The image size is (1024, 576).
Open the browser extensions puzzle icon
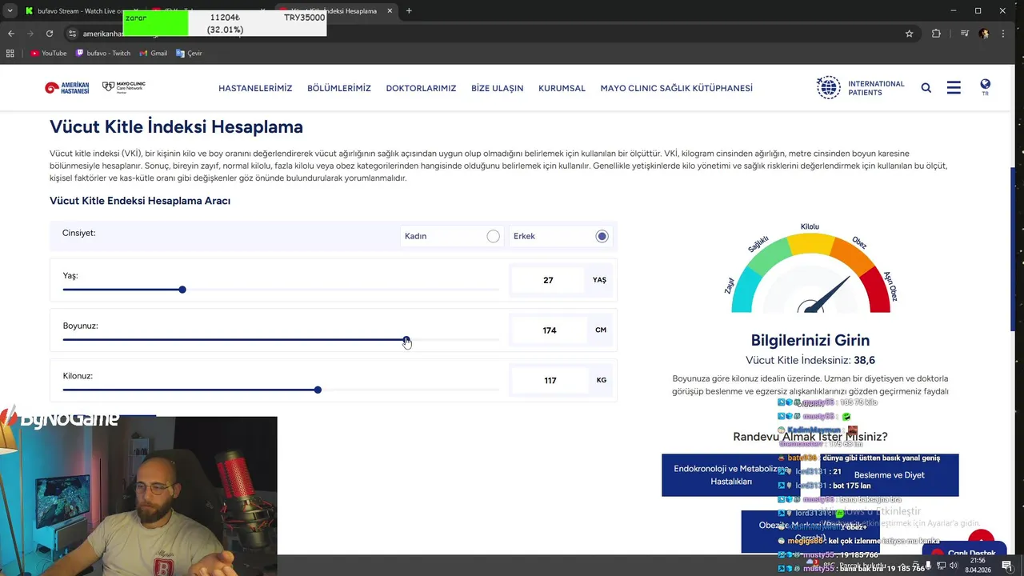pyautogui.click(x=936, y=34)
